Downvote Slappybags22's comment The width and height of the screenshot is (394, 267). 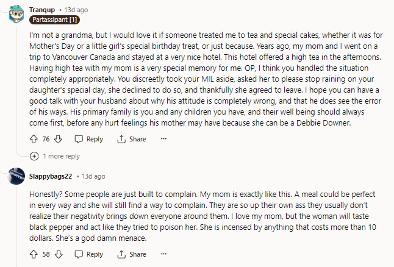pyautogui.click(x=59, y=254)
